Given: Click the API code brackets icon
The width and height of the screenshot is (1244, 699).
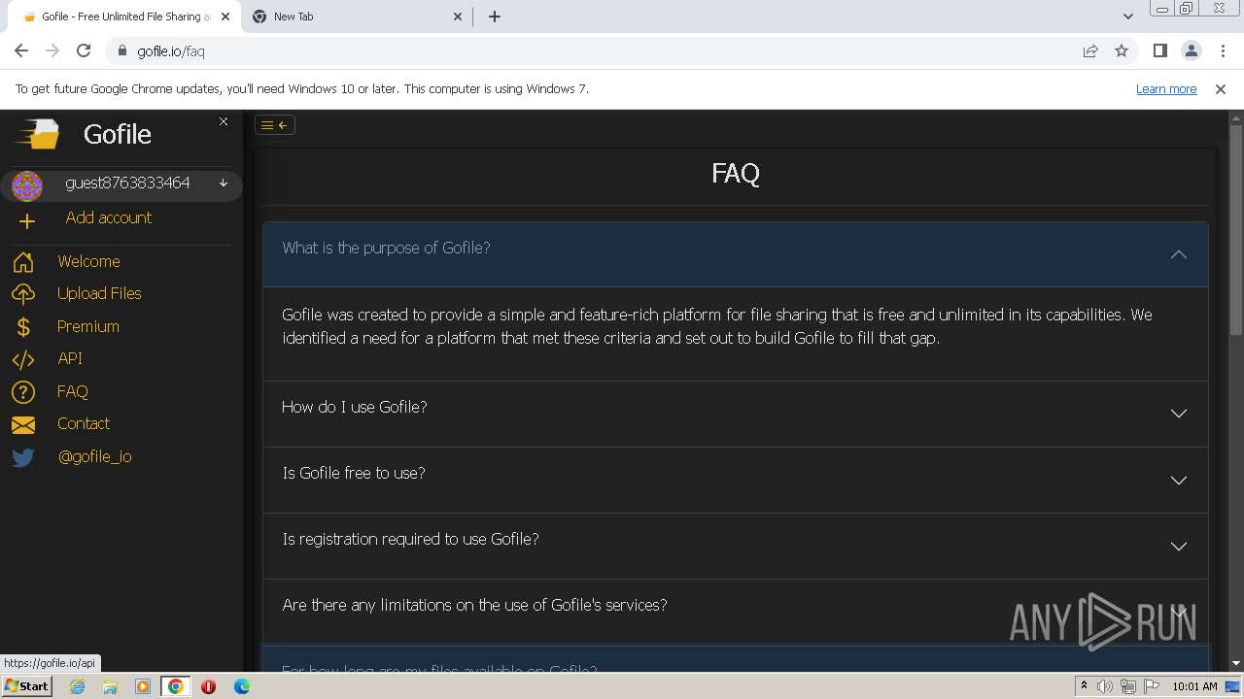Looking at the screenshot, I should click(23, 359).
